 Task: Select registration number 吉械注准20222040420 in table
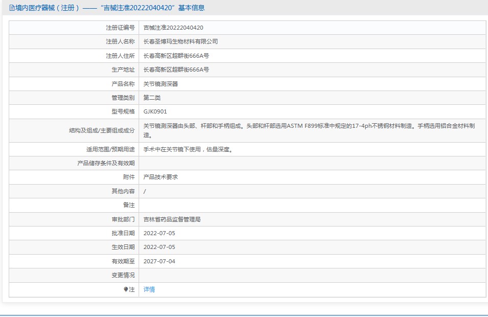coord(173,28)
